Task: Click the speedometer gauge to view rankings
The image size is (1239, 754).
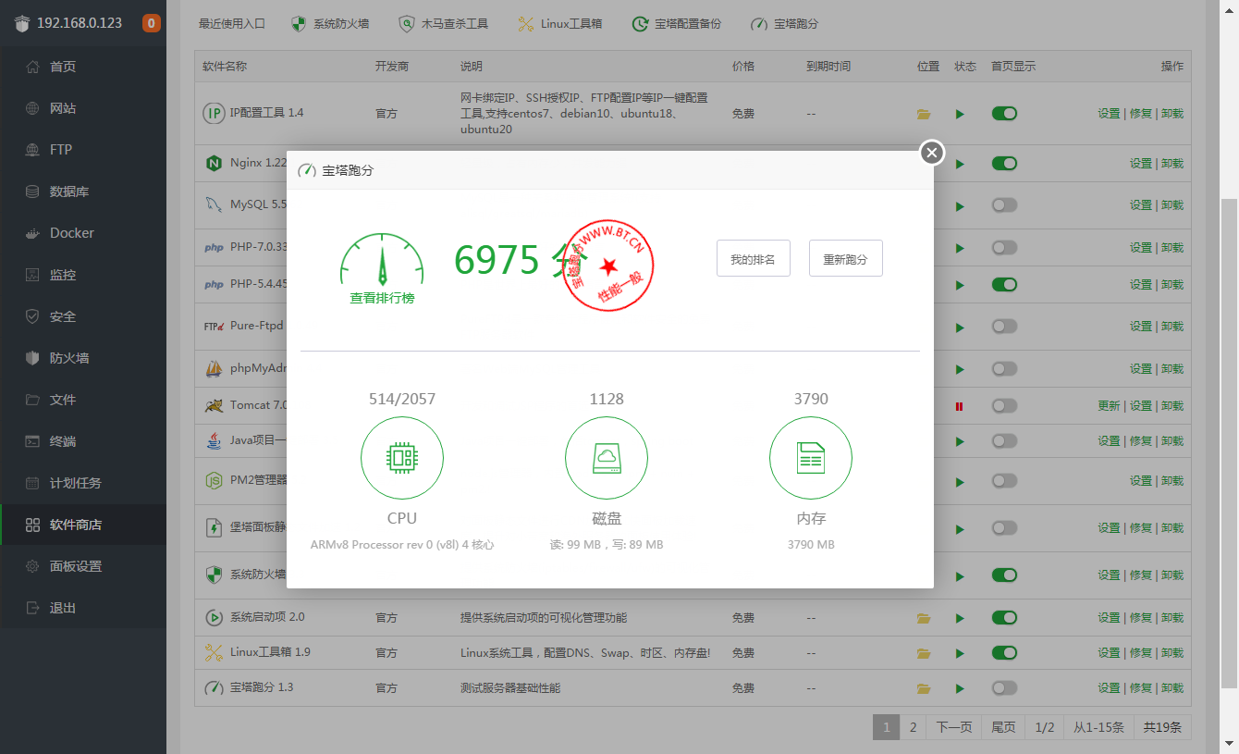Action: pos(382,260)
